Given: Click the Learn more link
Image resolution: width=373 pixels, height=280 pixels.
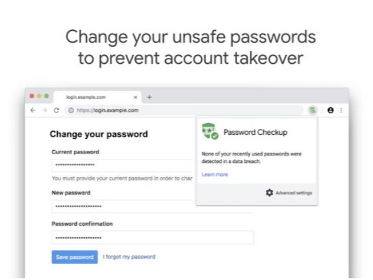Looking at the screenshot, I should click(x=214, y=174).
